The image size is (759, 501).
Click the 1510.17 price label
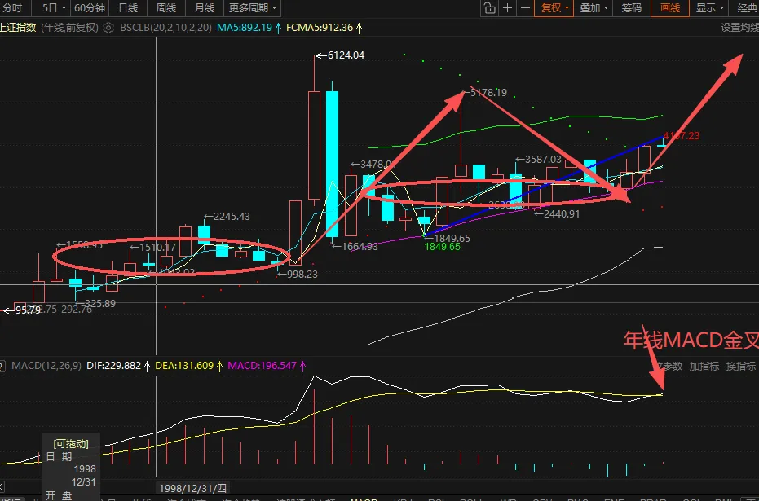[x=158, y=248]
